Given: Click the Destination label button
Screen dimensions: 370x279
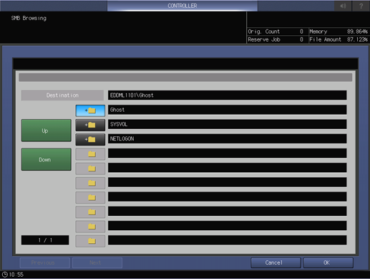Looking at the screenshot, I should click(x=62, y=95).
